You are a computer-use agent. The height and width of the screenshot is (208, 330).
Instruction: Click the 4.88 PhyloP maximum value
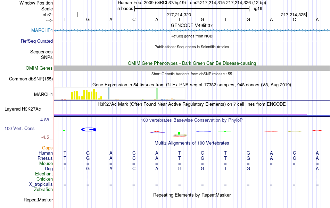44,120
